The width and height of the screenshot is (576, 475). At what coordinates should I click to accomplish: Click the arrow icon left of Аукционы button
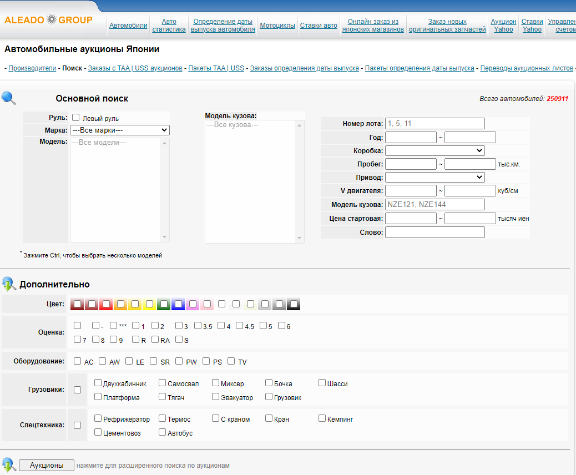[x=9, y=464]
